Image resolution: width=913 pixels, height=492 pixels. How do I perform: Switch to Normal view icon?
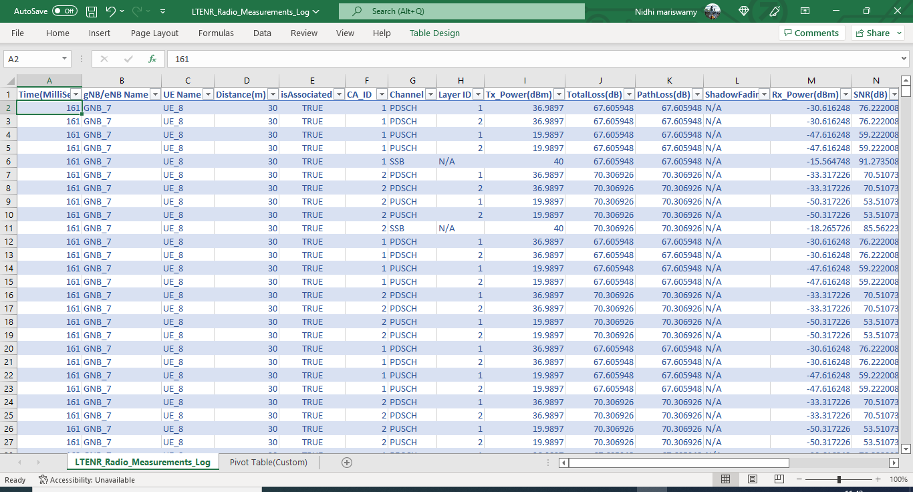pos(725,479)
